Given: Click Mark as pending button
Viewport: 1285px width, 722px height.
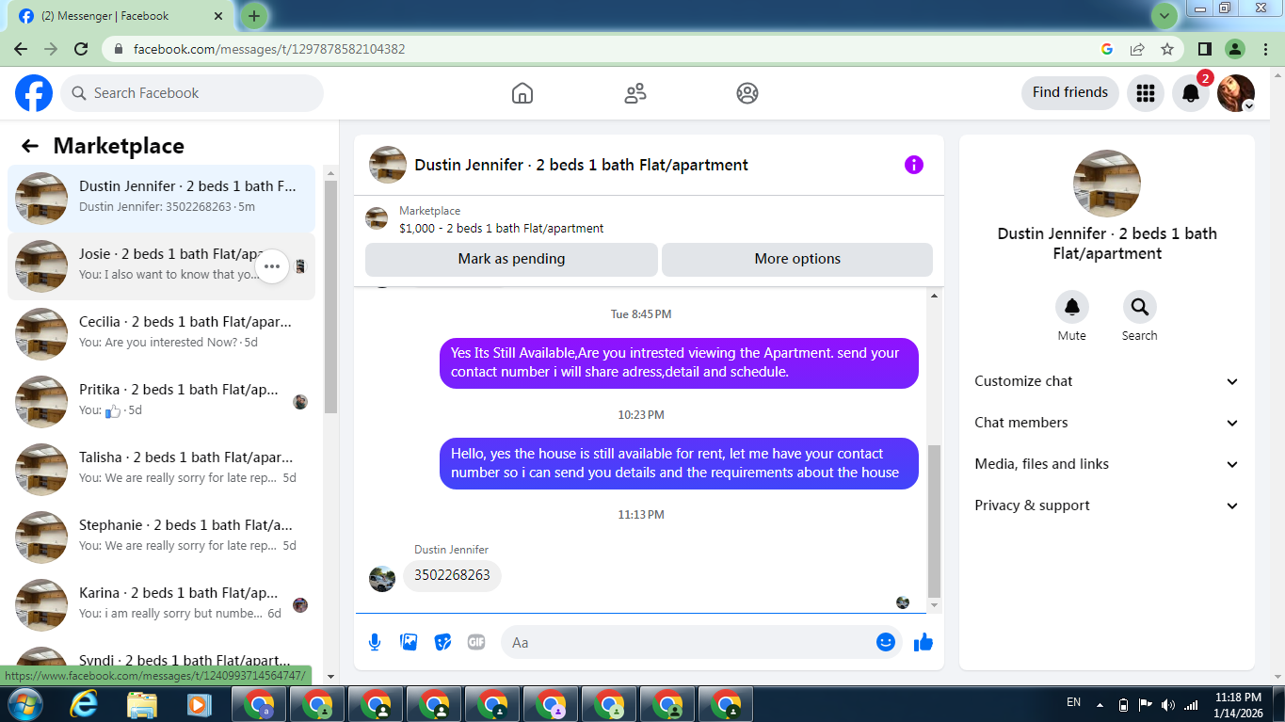Looking at the screenshot, I should coord(511,259).
